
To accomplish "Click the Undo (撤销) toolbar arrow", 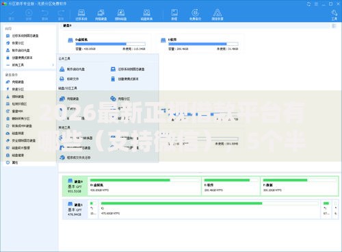I will pos(44,15).
